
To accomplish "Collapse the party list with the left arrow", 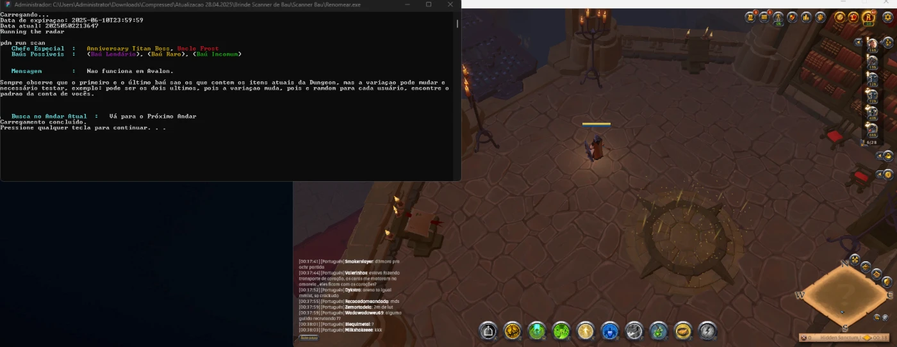I will (x=859, y=42).
